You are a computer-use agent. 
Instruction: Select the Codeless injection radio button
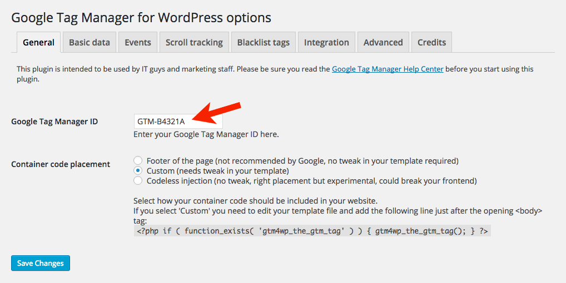click(138, 180)
